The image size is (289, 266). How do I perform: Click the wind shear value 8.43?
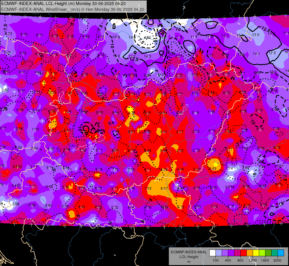24,34
